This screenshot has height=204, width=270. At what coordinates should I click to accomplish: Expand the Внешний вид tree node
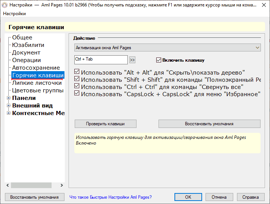tap(8, 106)
